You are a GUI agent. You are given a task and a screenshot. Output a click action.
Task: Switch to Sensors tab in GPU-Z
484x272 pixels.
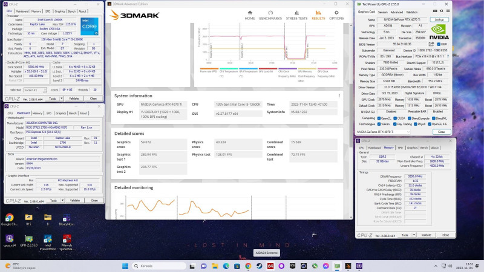click(382, 12)
